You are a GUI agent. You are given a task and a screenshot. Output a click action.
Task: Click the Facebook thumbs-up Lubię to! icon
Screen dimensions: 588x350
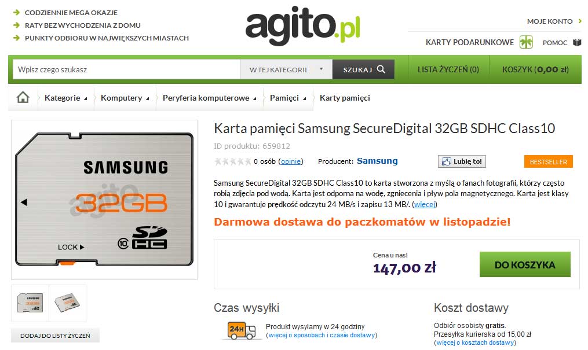click(x=446, y=161)
